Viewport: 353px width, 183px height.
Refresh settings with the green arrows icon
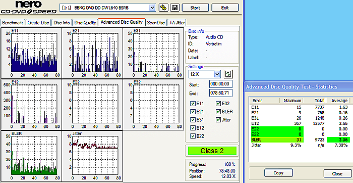click(x=228, y=74)
